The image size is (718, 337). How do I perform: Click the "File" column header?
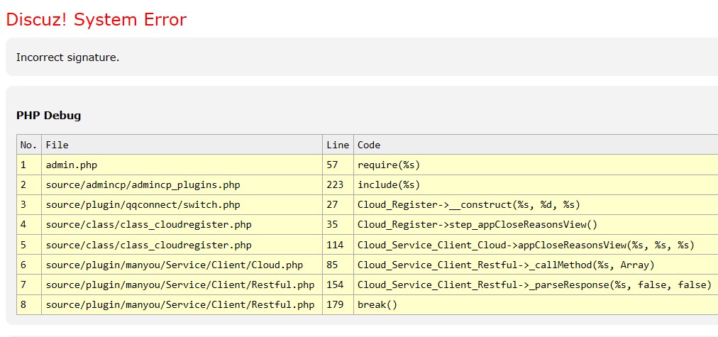[57, 145]
